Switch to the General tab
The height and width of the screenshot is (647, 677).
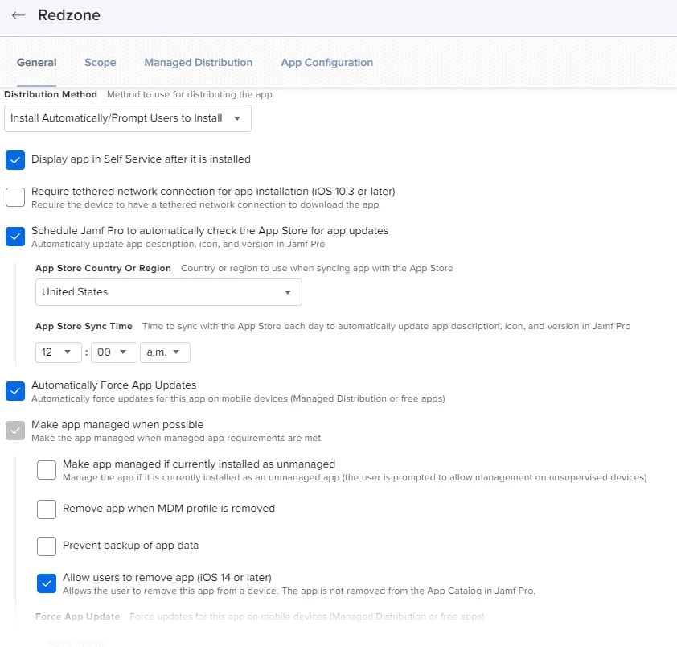point(37,62)
